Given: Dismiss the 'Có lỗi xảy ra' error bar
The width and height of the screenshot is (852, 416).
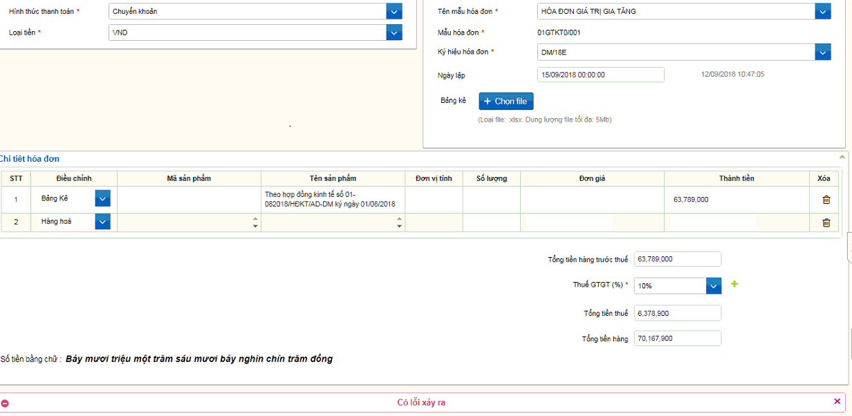Looking at the screenshot, I should pyautogui.click(x=837, y=401).
